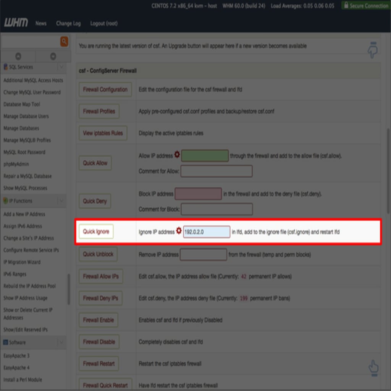
Task: Click the WHM logo
Action: (16, 23)
